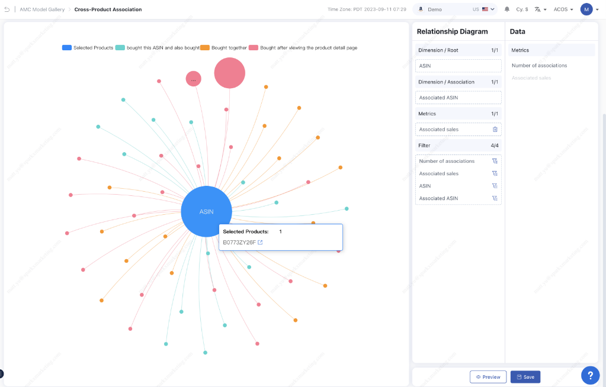This screenshot has height=387, width=606.
Task: Open the external link icon beside B0773ZY26F
Action: [260, 242]
